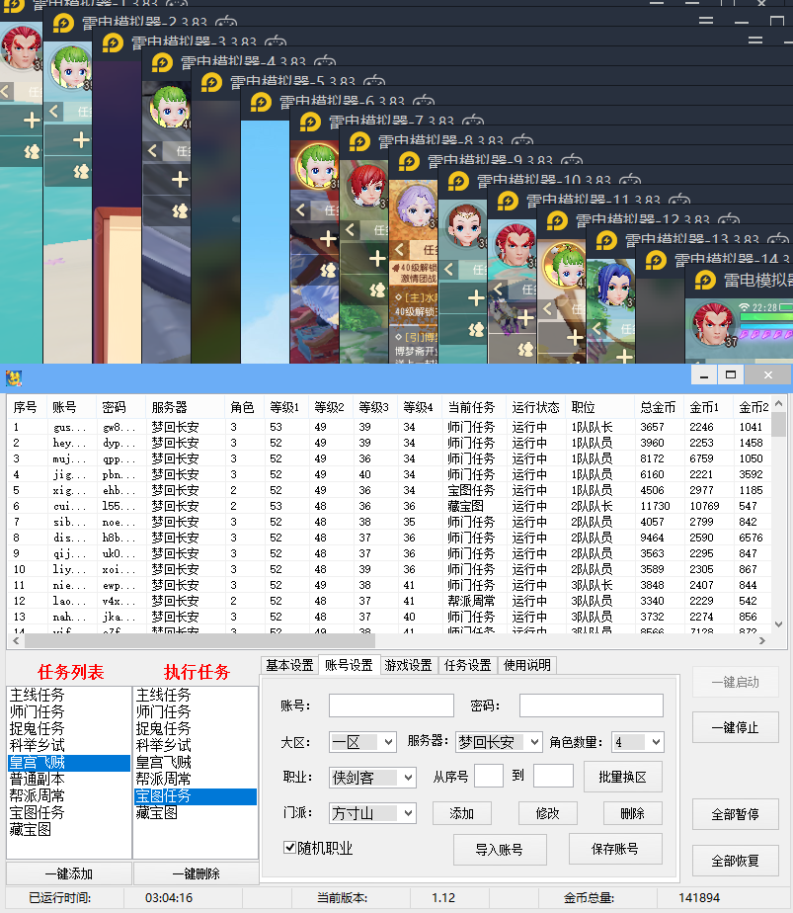This screenshot has width=793, height=913.
Task: Select 普通副本 in the 任务列表 list
Action: [69, 779]
